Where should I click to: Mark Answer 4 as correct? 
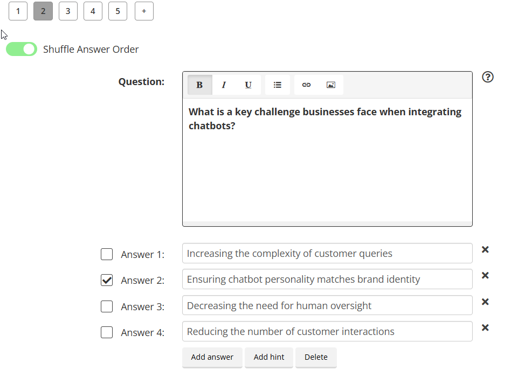click(107, 332)
